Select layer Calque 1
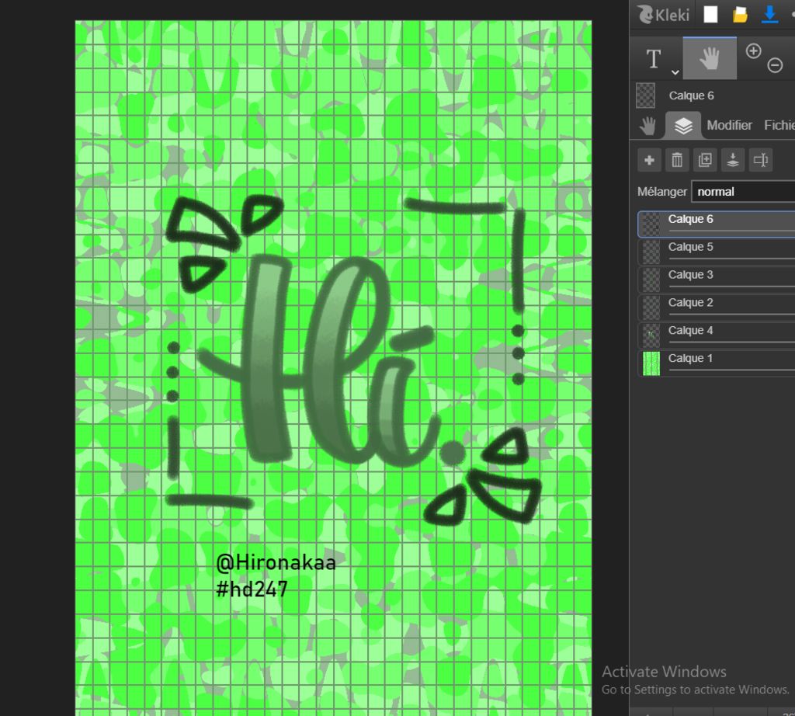 click(716, 363)
